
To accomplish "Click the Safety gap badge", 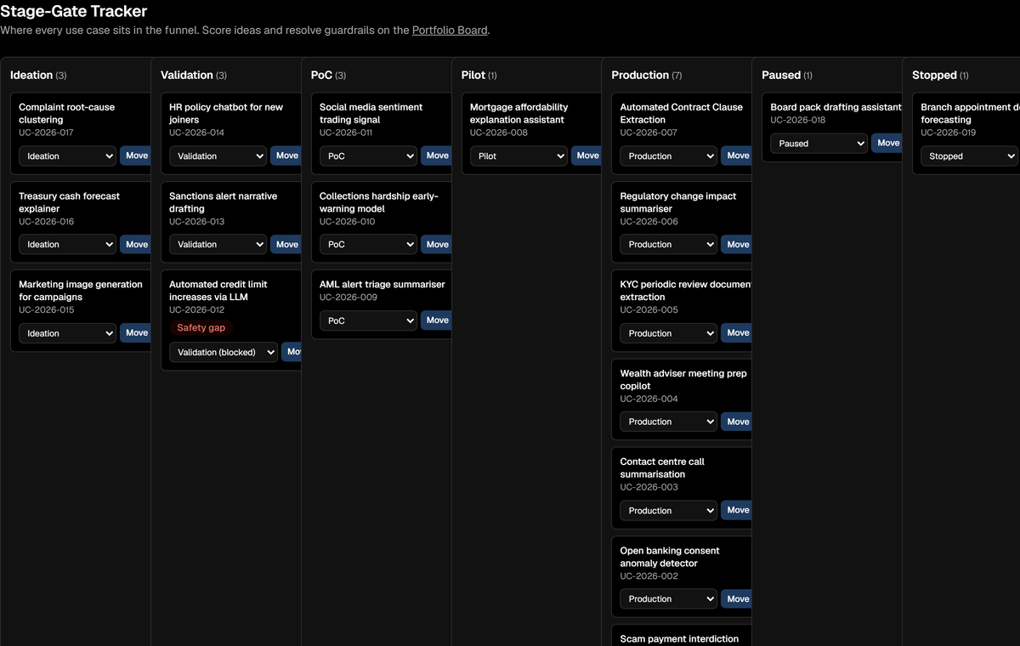I will (x=201, y=327).
